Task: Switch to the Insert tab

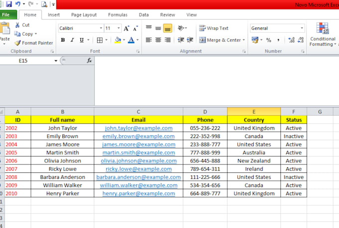Action: point(54,15)
